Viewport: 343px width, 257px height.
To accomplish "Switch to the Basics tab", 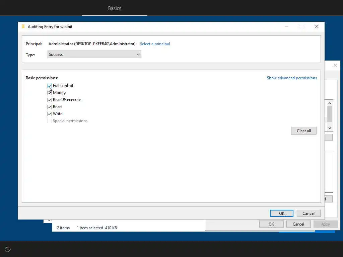I will pyautogui.click(x=115, y=8).
